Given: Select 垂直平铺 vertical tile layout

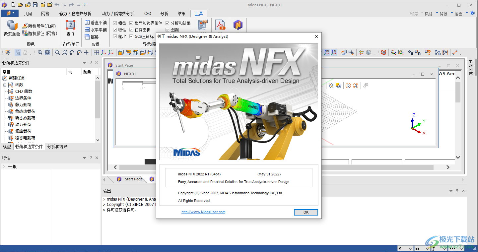Looking at the screenshot, I should click(x=96, y=23).
